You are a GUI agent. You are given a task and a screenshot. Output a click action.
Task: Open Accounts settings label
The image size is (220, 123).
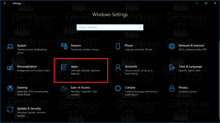coord(131,67)
